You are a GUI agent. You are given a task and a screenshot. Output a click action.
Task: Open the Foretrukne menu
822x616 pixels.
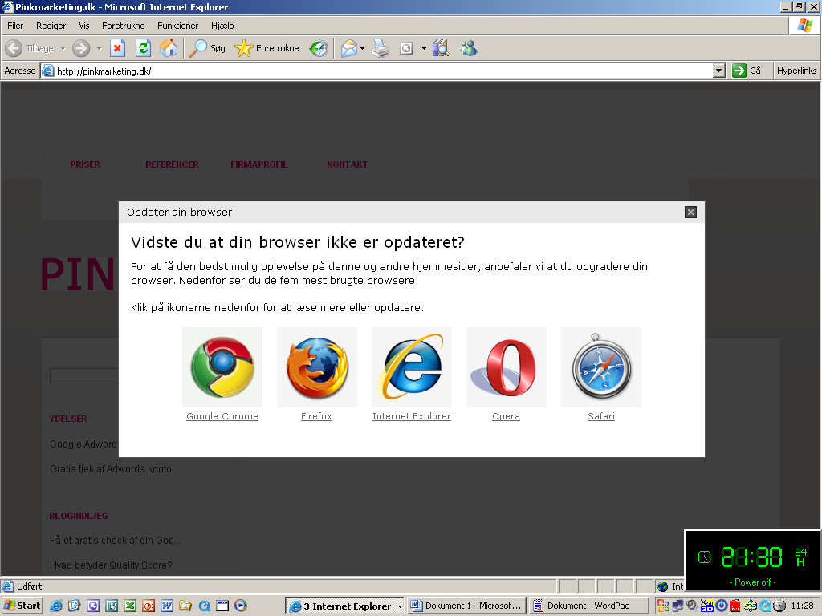pos(123,26)
